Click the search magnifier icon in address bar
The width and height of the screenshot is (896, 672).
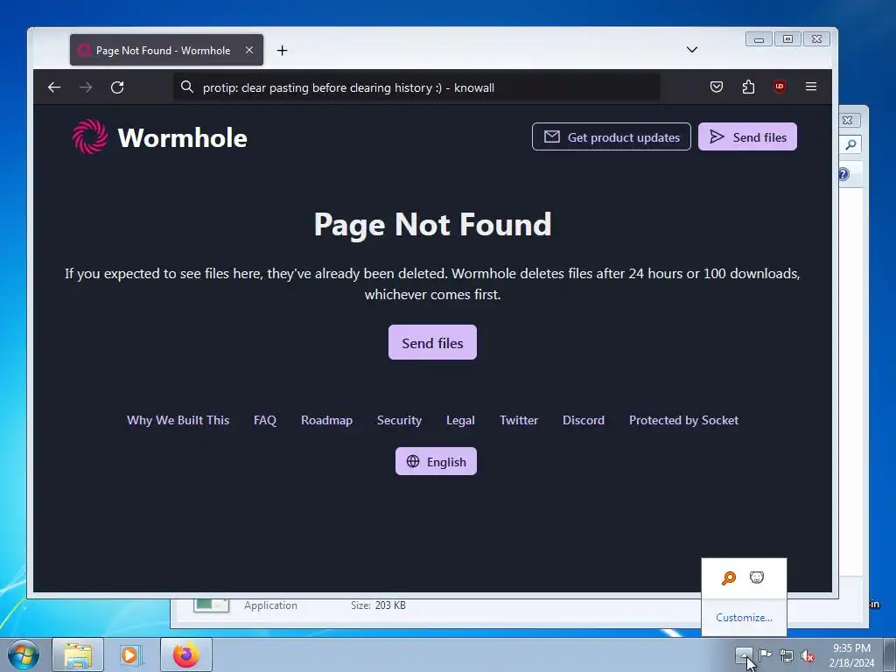click(x=187, y=87)
